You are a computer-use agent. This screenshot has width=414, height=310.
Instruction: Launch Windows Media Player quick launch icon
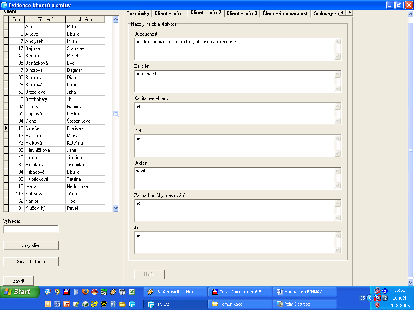[x=57, y=291]
